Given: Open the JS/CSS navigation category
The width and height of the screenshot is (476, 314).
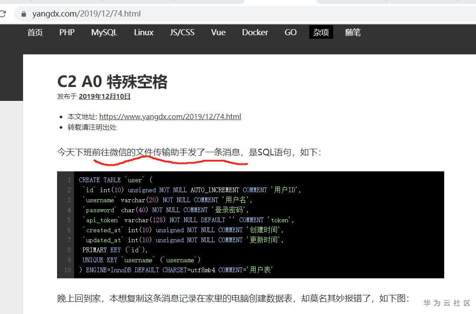Looking at the screenshot, I should 182,32.
